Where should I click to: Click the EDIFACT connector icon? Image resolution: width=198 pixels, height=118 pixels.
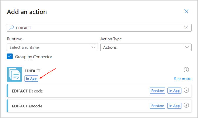tap(14, 74)
